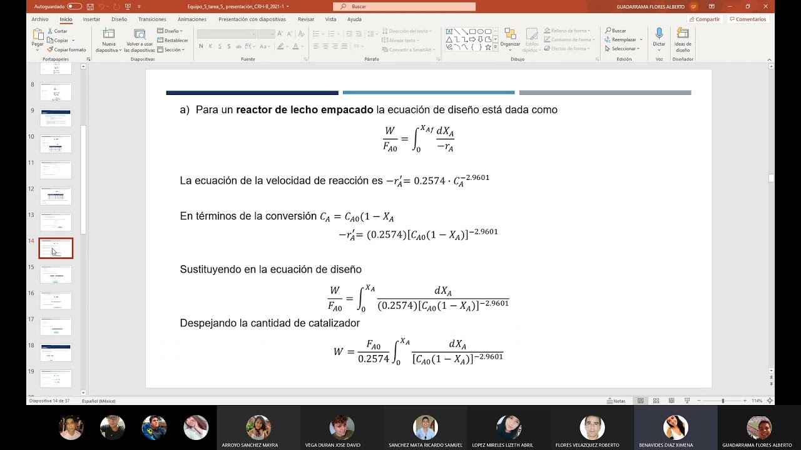Toggle align text left

click(x=316, y=46)
